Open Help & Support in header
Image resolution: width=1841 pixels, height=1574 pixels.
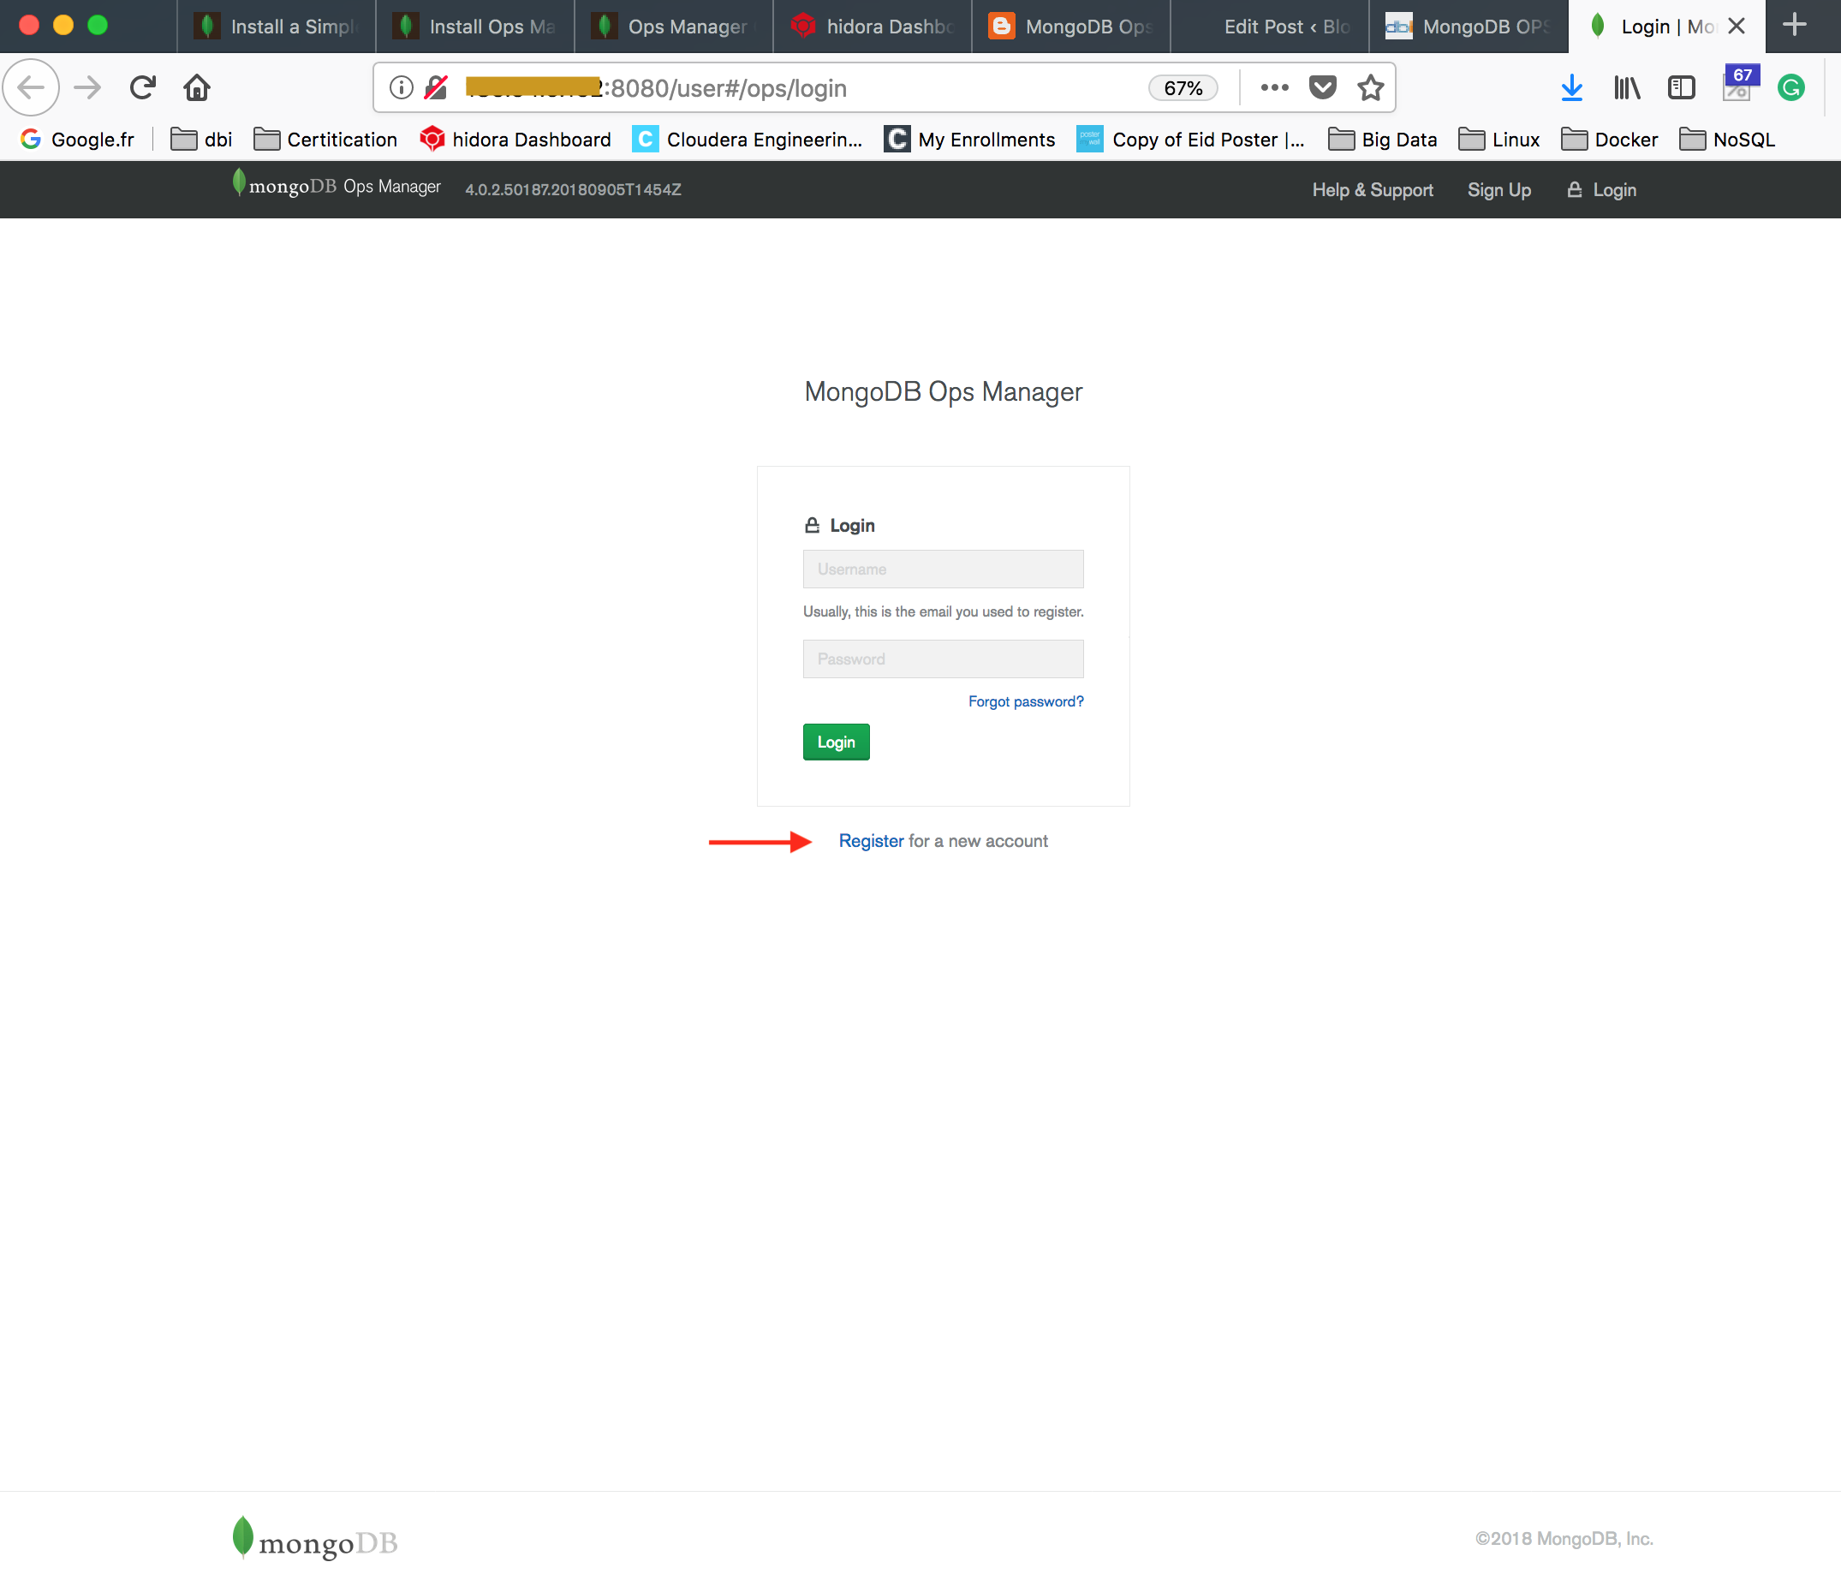[1373, 189]
